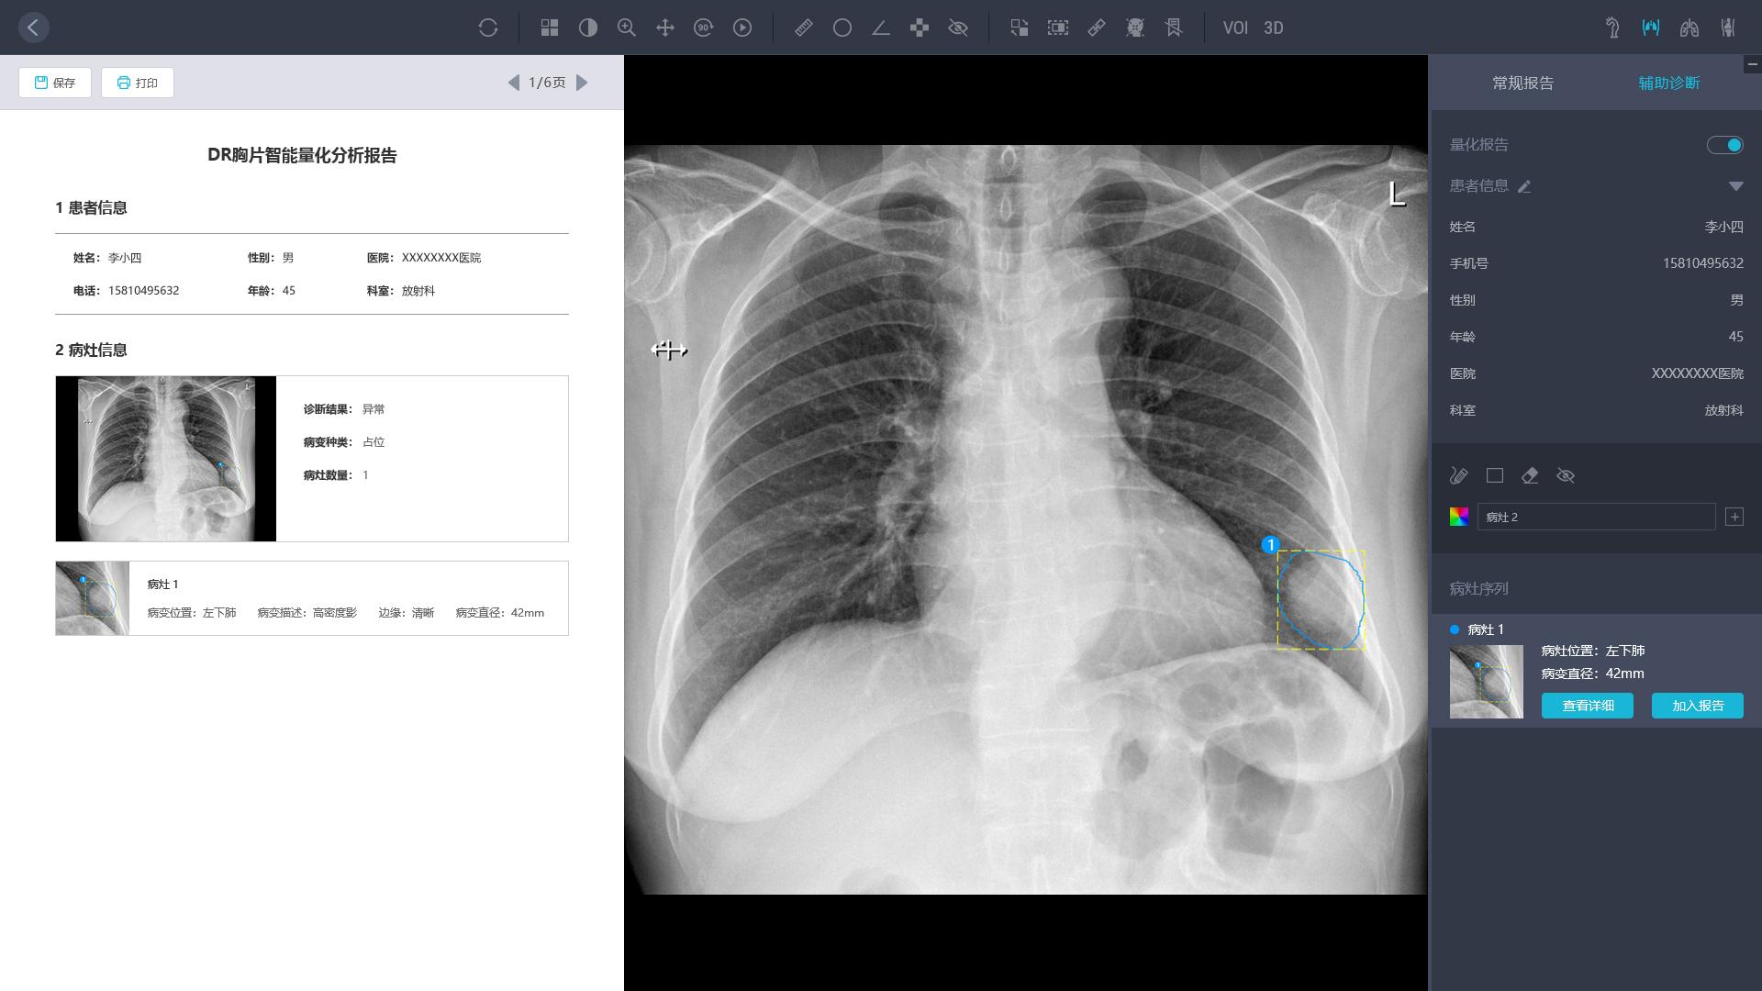Select the angle measurement tool
This screenshot has width=1762, height=991.
point(881,28)
